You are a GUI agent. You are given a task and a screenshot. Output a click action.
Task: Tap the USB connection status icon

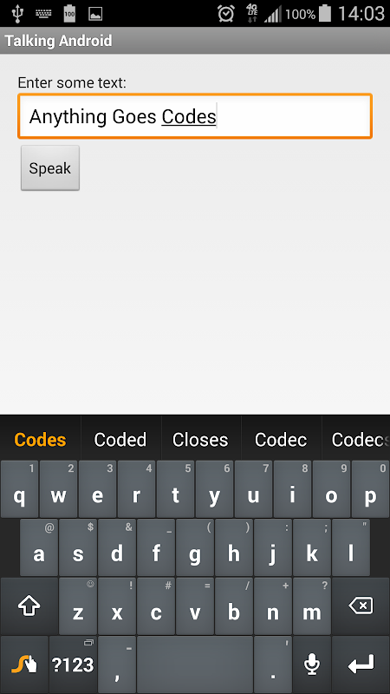[17, 14]
